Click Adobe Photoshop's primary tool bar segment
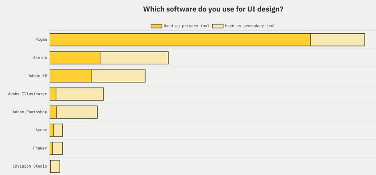This screenshot has width=376, height=175. 53,112
